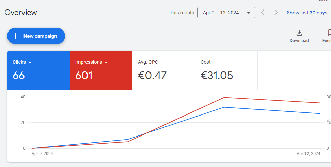Click the Apr 12, 2024 axis label
This screenshot has height=167, width=331.
(309, 154)
